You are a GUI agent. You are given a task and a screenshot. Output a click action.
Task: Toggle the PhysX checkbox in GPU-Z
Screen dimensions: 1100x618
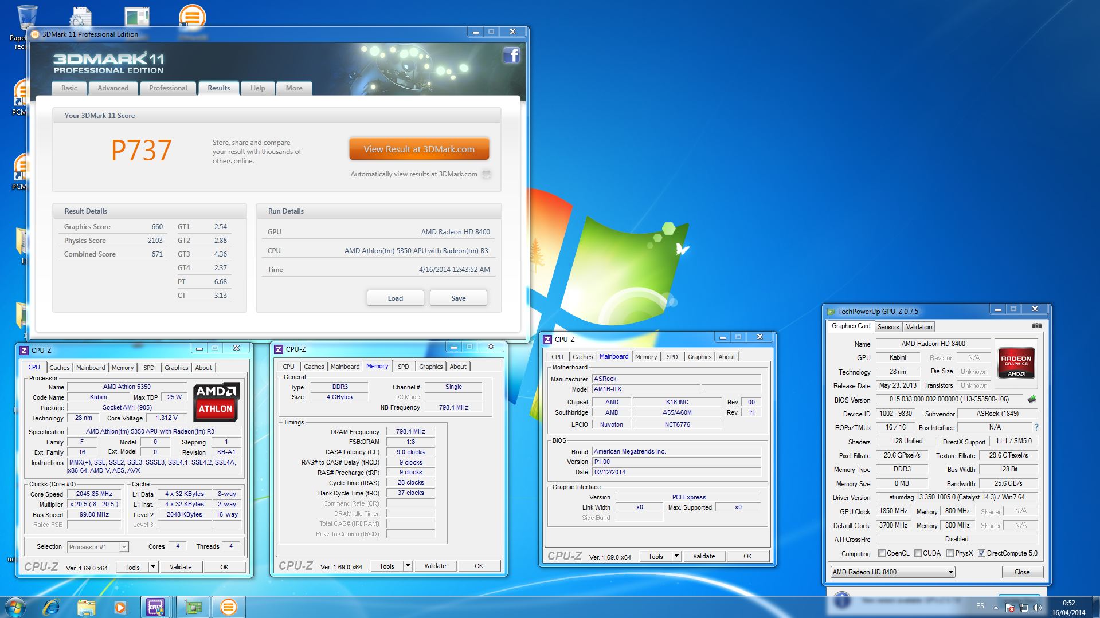click(x=950, y=553)
